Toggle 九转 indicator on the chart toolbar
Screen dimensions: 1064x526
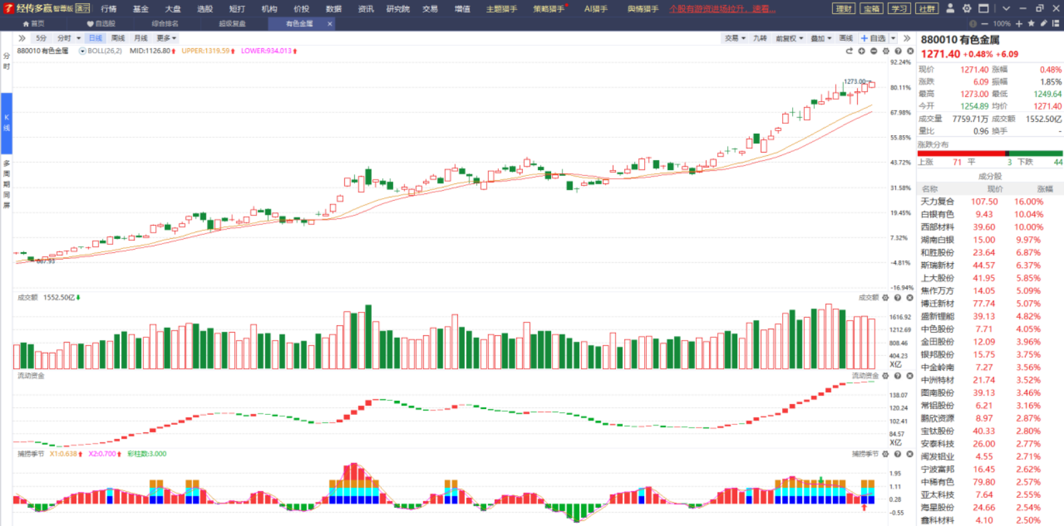pos(760,38)
